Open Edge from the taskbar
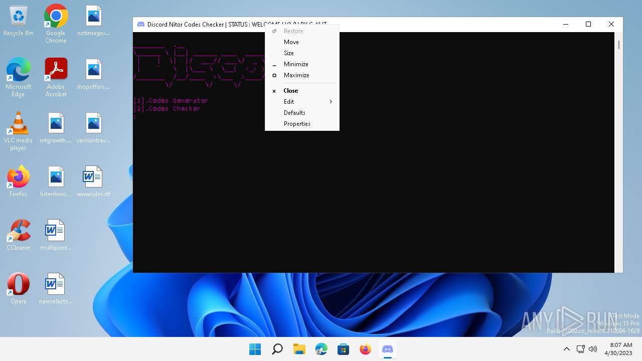The width and height of the screenshot is (642, 361). pos(321,349)
